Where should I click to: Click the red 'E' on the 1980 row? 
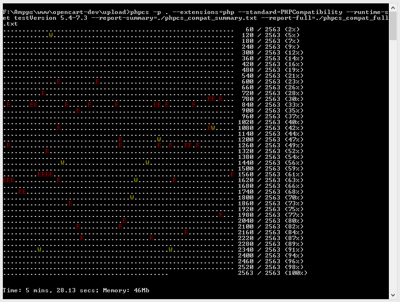coord(221,215)
